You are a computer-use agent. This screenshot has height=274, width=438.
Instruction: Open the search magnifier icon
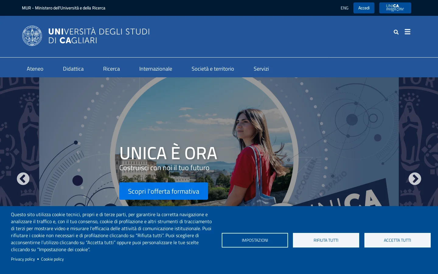pyautogui.click(x=396, y=32)
